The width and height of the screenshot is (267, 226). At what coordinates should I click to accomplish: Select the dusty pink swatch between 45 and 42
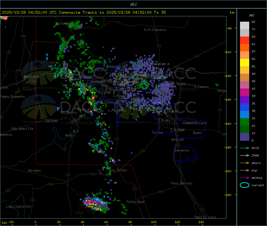pyautogui.click(x=244, y=85)
